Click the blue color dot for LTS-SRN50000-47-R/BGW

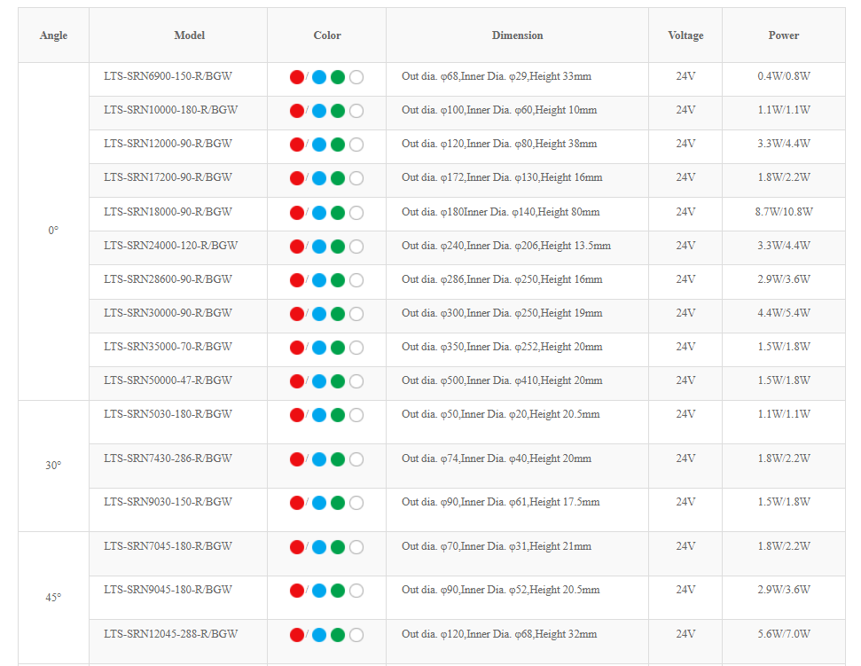click(x=319, y=381)
